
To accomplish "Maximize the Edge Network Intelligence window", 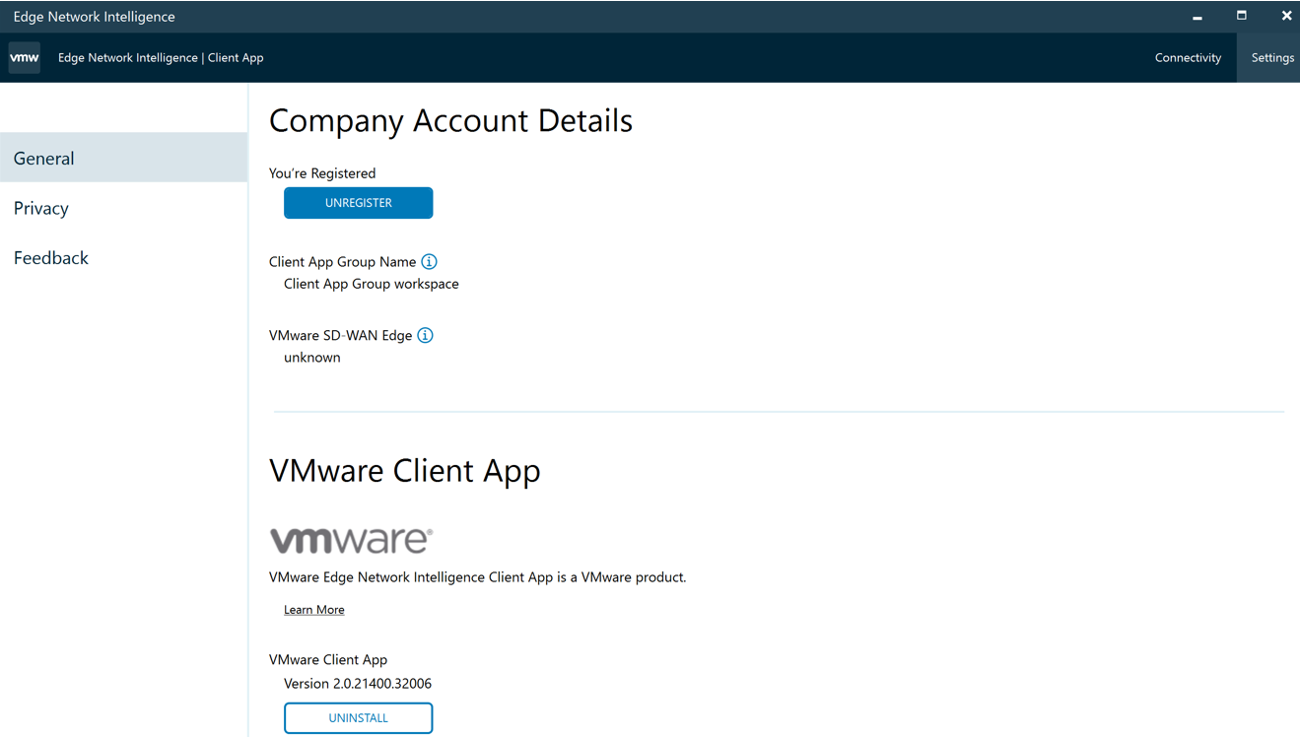I will (1242, 16).
